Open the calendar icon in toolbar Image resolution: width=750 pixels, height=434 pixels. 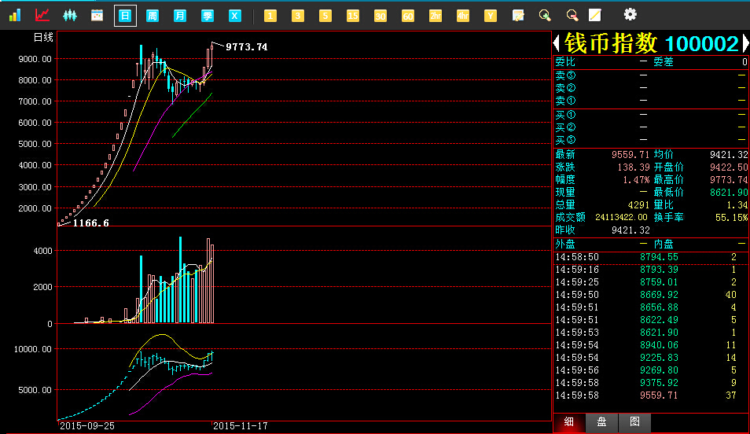pos(97,15)
